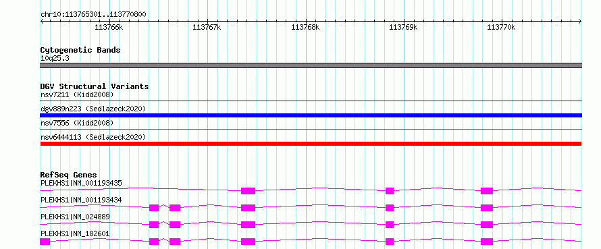Select NM_024889 exon just left of 113770k
The height and width of the screenshot is (249, 601).
pyautogui.click(x=487, y=225)
